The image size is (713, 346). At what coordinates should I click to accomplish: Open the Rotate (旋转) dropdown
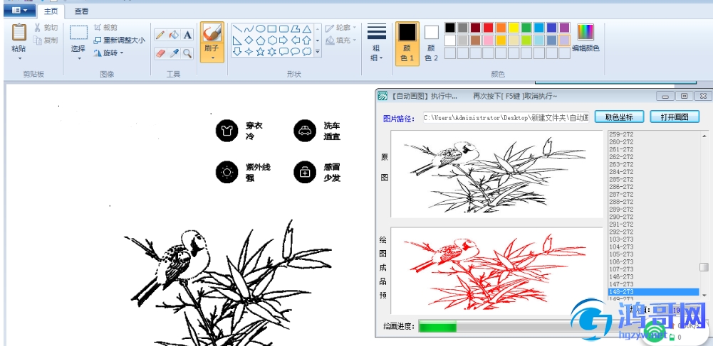(x=109, y=53)
